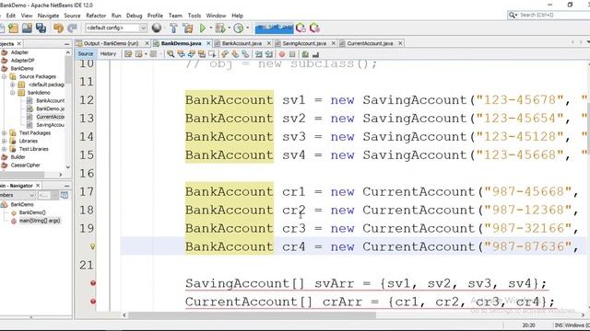Build project with hammer icon
The image size is (590, 331).
(173, 29)
